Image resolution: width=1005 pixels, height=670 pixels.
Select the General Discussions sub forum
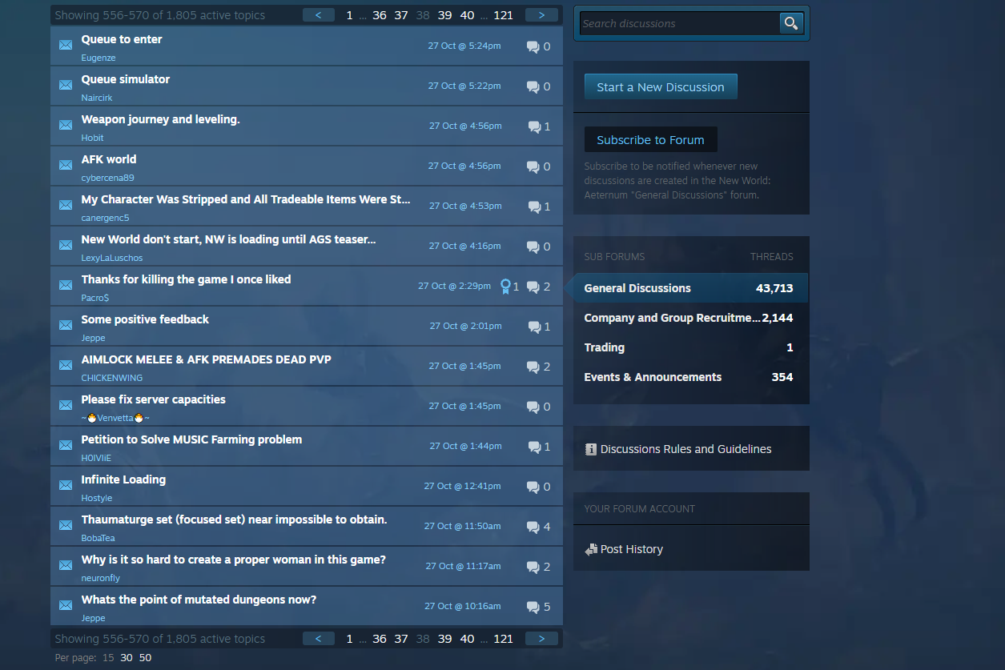(689, 288)
